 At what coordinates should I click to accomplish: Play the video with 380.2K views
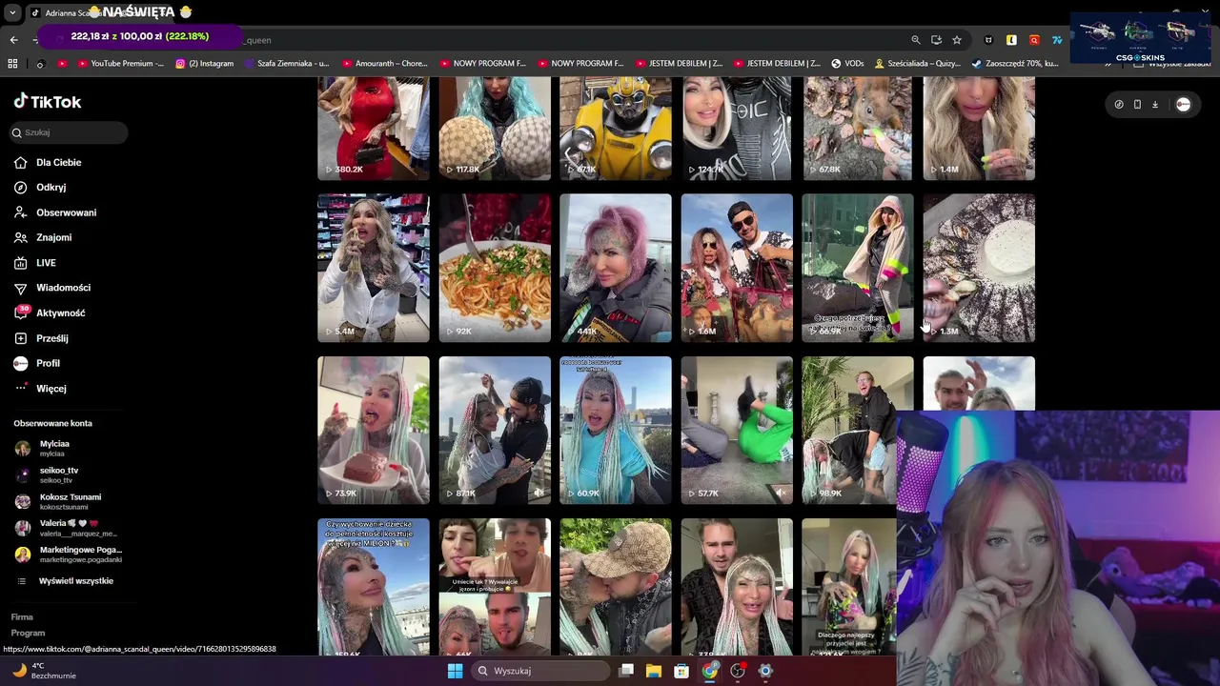[374, 129]
